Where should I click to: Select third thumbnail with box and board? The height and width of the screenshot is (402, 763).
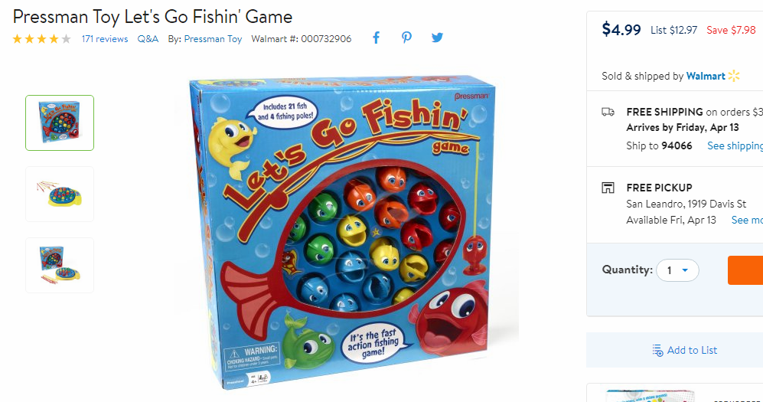(x=60, y=265)
